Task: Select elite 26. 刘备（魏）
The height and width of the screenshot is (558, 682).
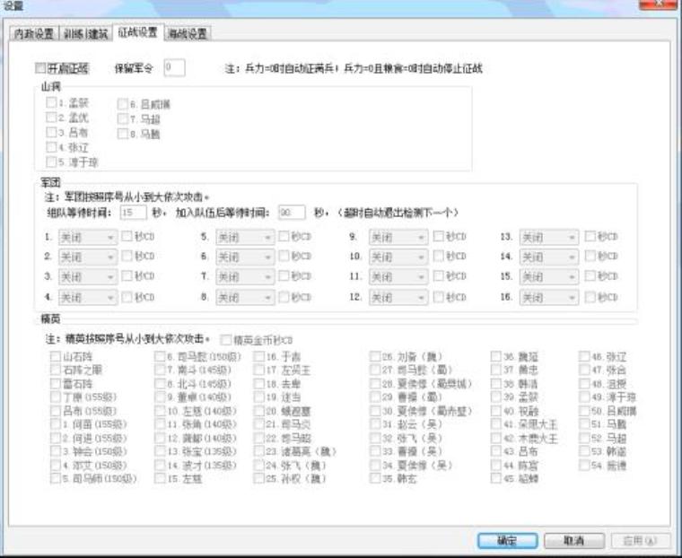Action: point(375,357)
